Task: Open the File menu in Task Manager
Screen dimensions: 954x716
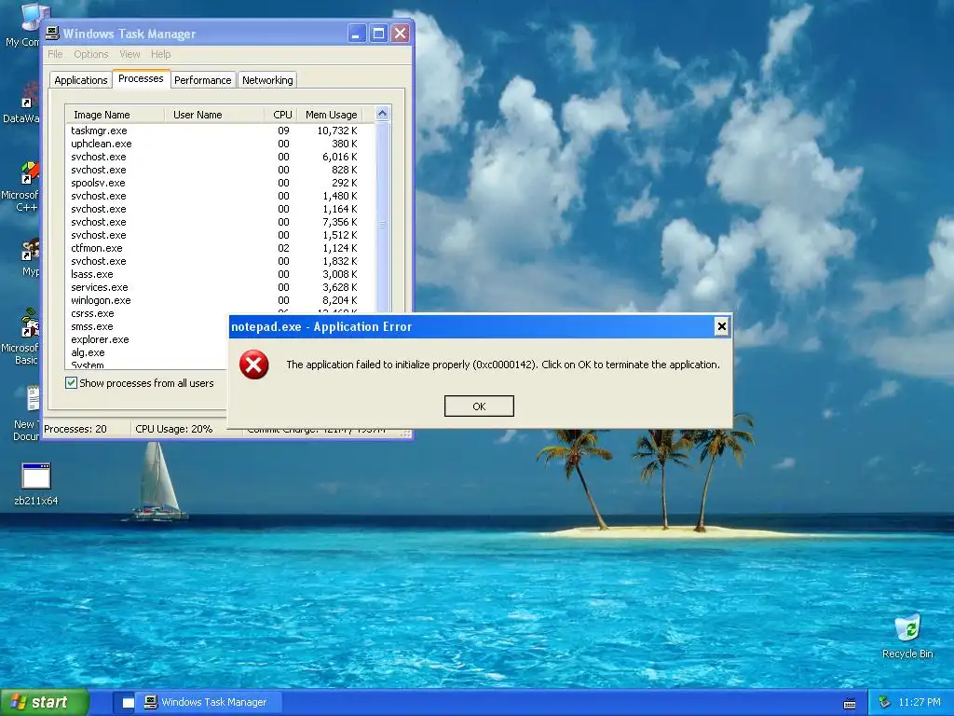Action: [x=55, y=54]
